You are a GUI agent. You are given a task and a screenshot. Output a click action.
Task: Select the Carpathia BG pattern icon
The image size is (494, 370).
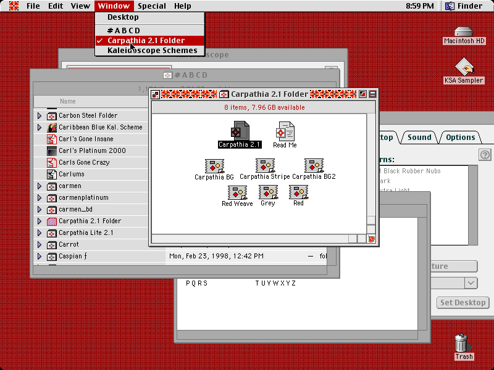[x=214, y=166]
